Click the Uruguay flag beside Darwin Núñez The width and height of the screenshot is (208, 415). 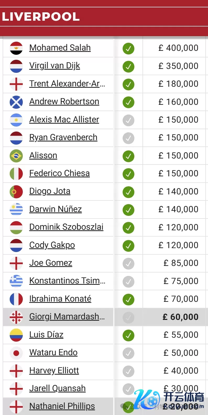tap(16, 210)
